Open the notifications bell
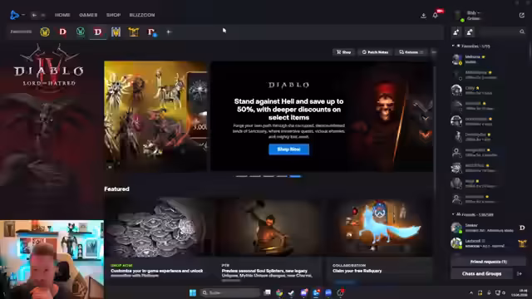The width and height of the screenshot is (532, 299). click(436, 15)
